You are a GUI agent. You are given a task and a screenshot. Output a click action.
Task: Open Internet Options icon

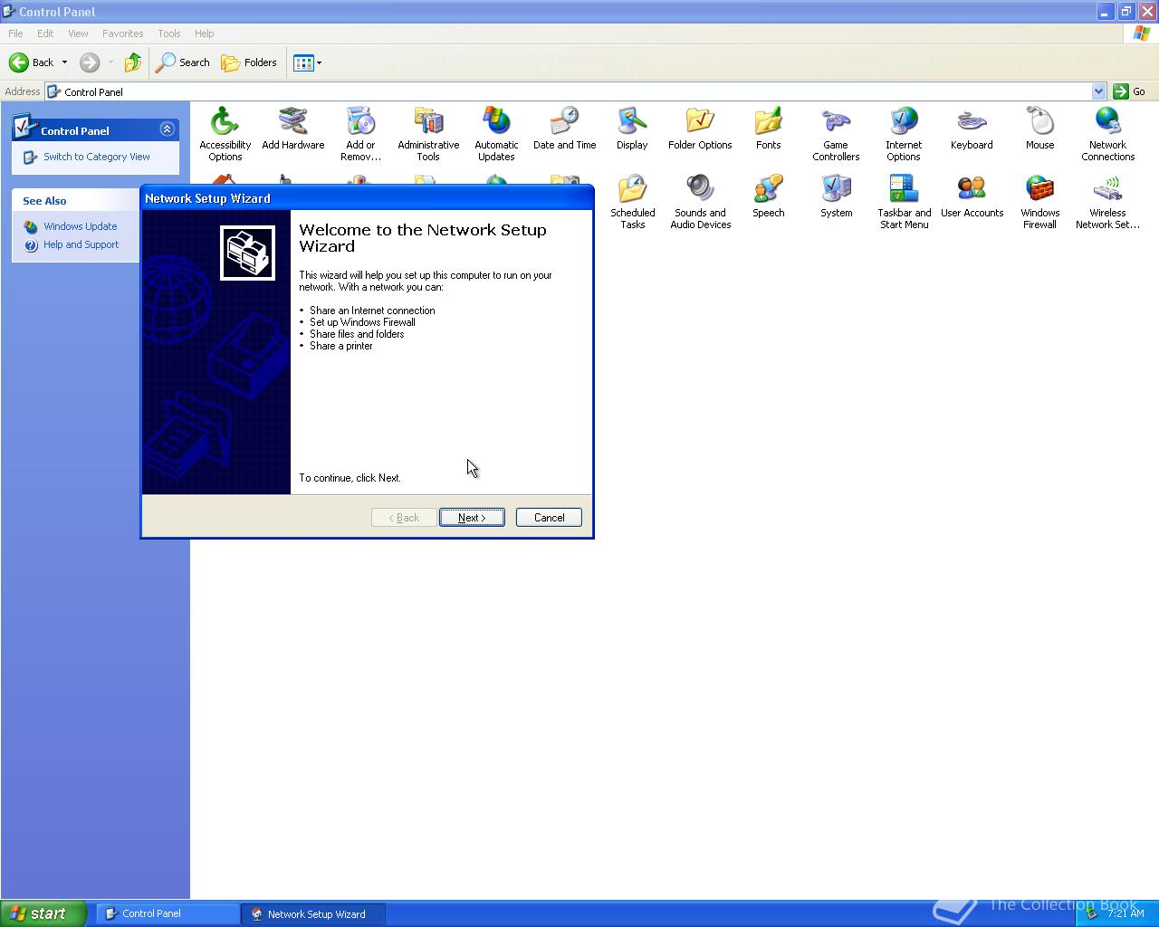click(x=904, y=134)
